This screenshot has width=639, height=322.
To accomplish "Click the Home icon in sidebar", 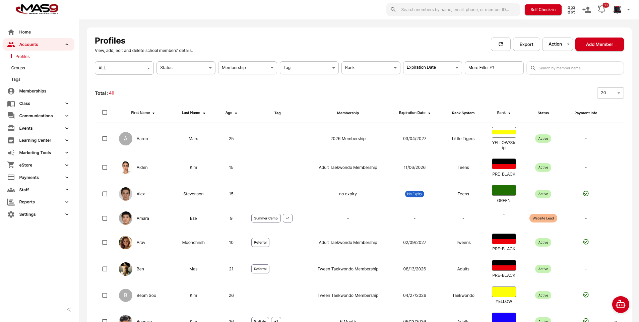I will (11, 32).
